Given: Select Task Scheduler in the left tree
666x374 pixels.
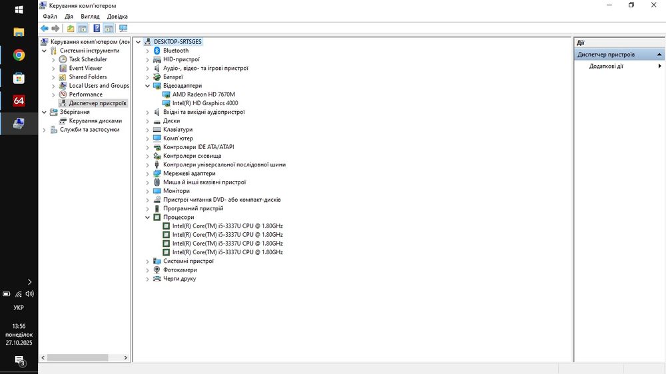Looking at the screenshot, I should click(x=88, y=59).
